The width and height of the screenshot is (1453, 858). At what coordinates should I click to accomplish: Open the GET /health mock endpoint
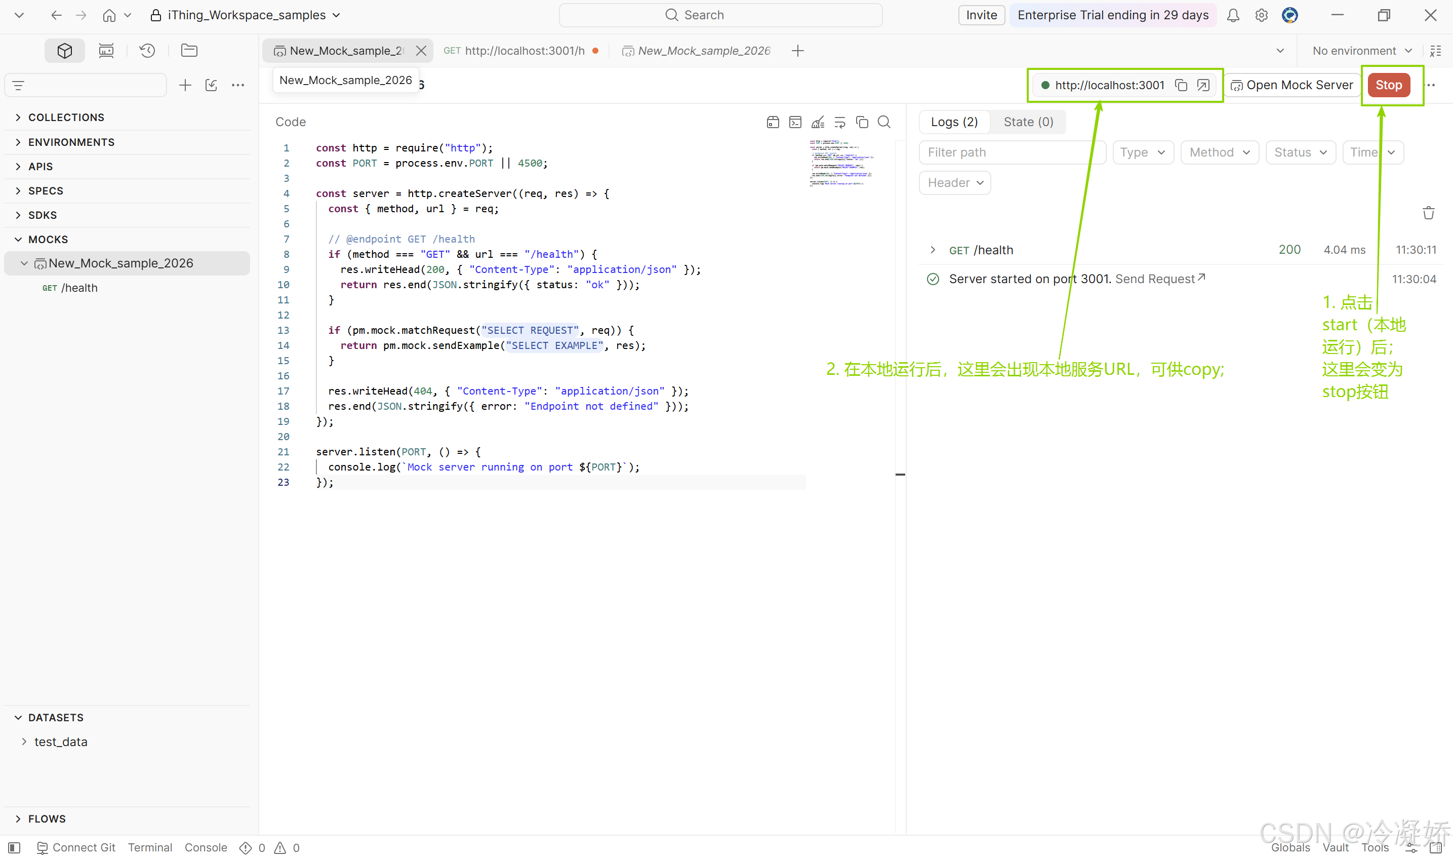[70, 288]
